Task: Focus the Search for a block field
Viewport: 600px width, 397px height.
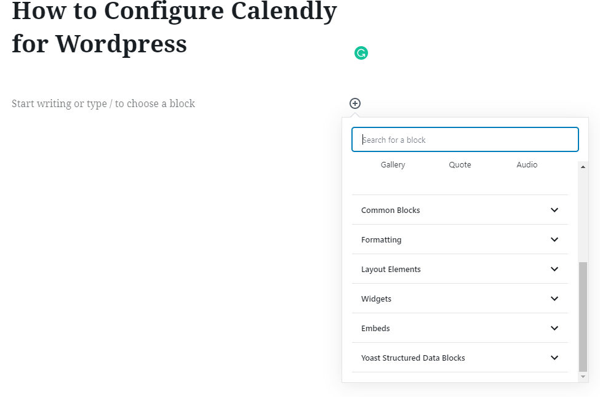Action: (465, 140)
